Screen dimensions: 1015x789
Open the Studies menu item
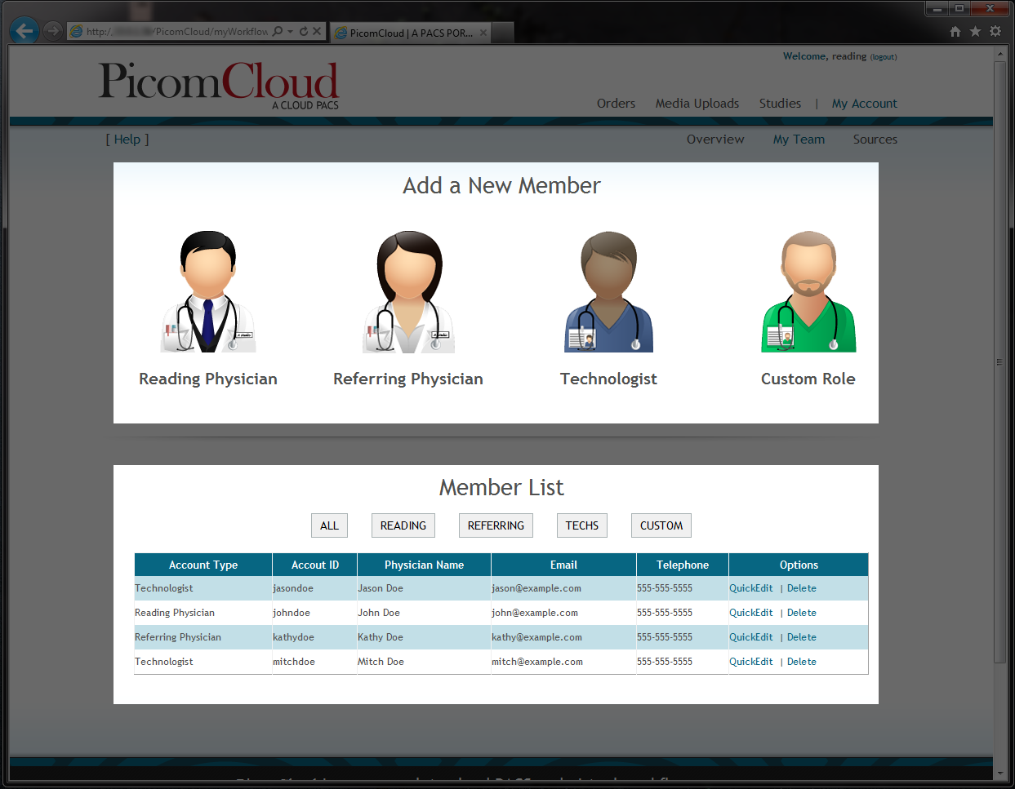point(780,104)
